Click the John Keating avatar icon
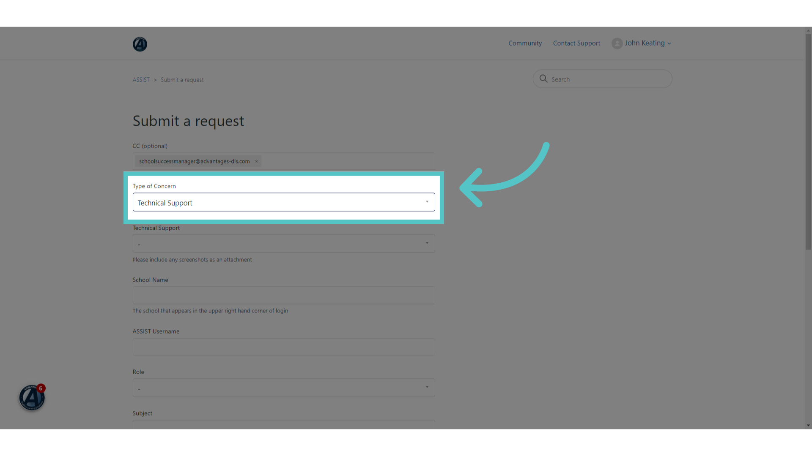 617,43
